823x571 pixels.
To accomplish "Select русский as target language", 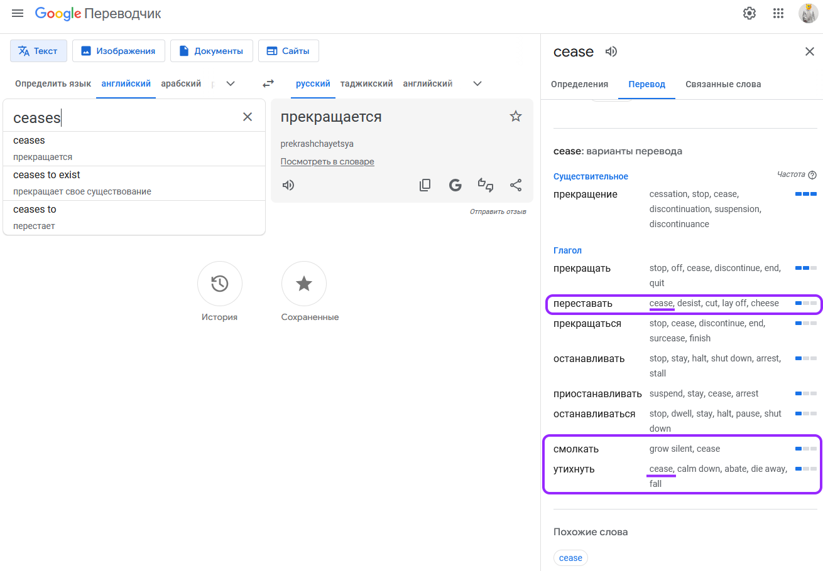I will [313, 83].
